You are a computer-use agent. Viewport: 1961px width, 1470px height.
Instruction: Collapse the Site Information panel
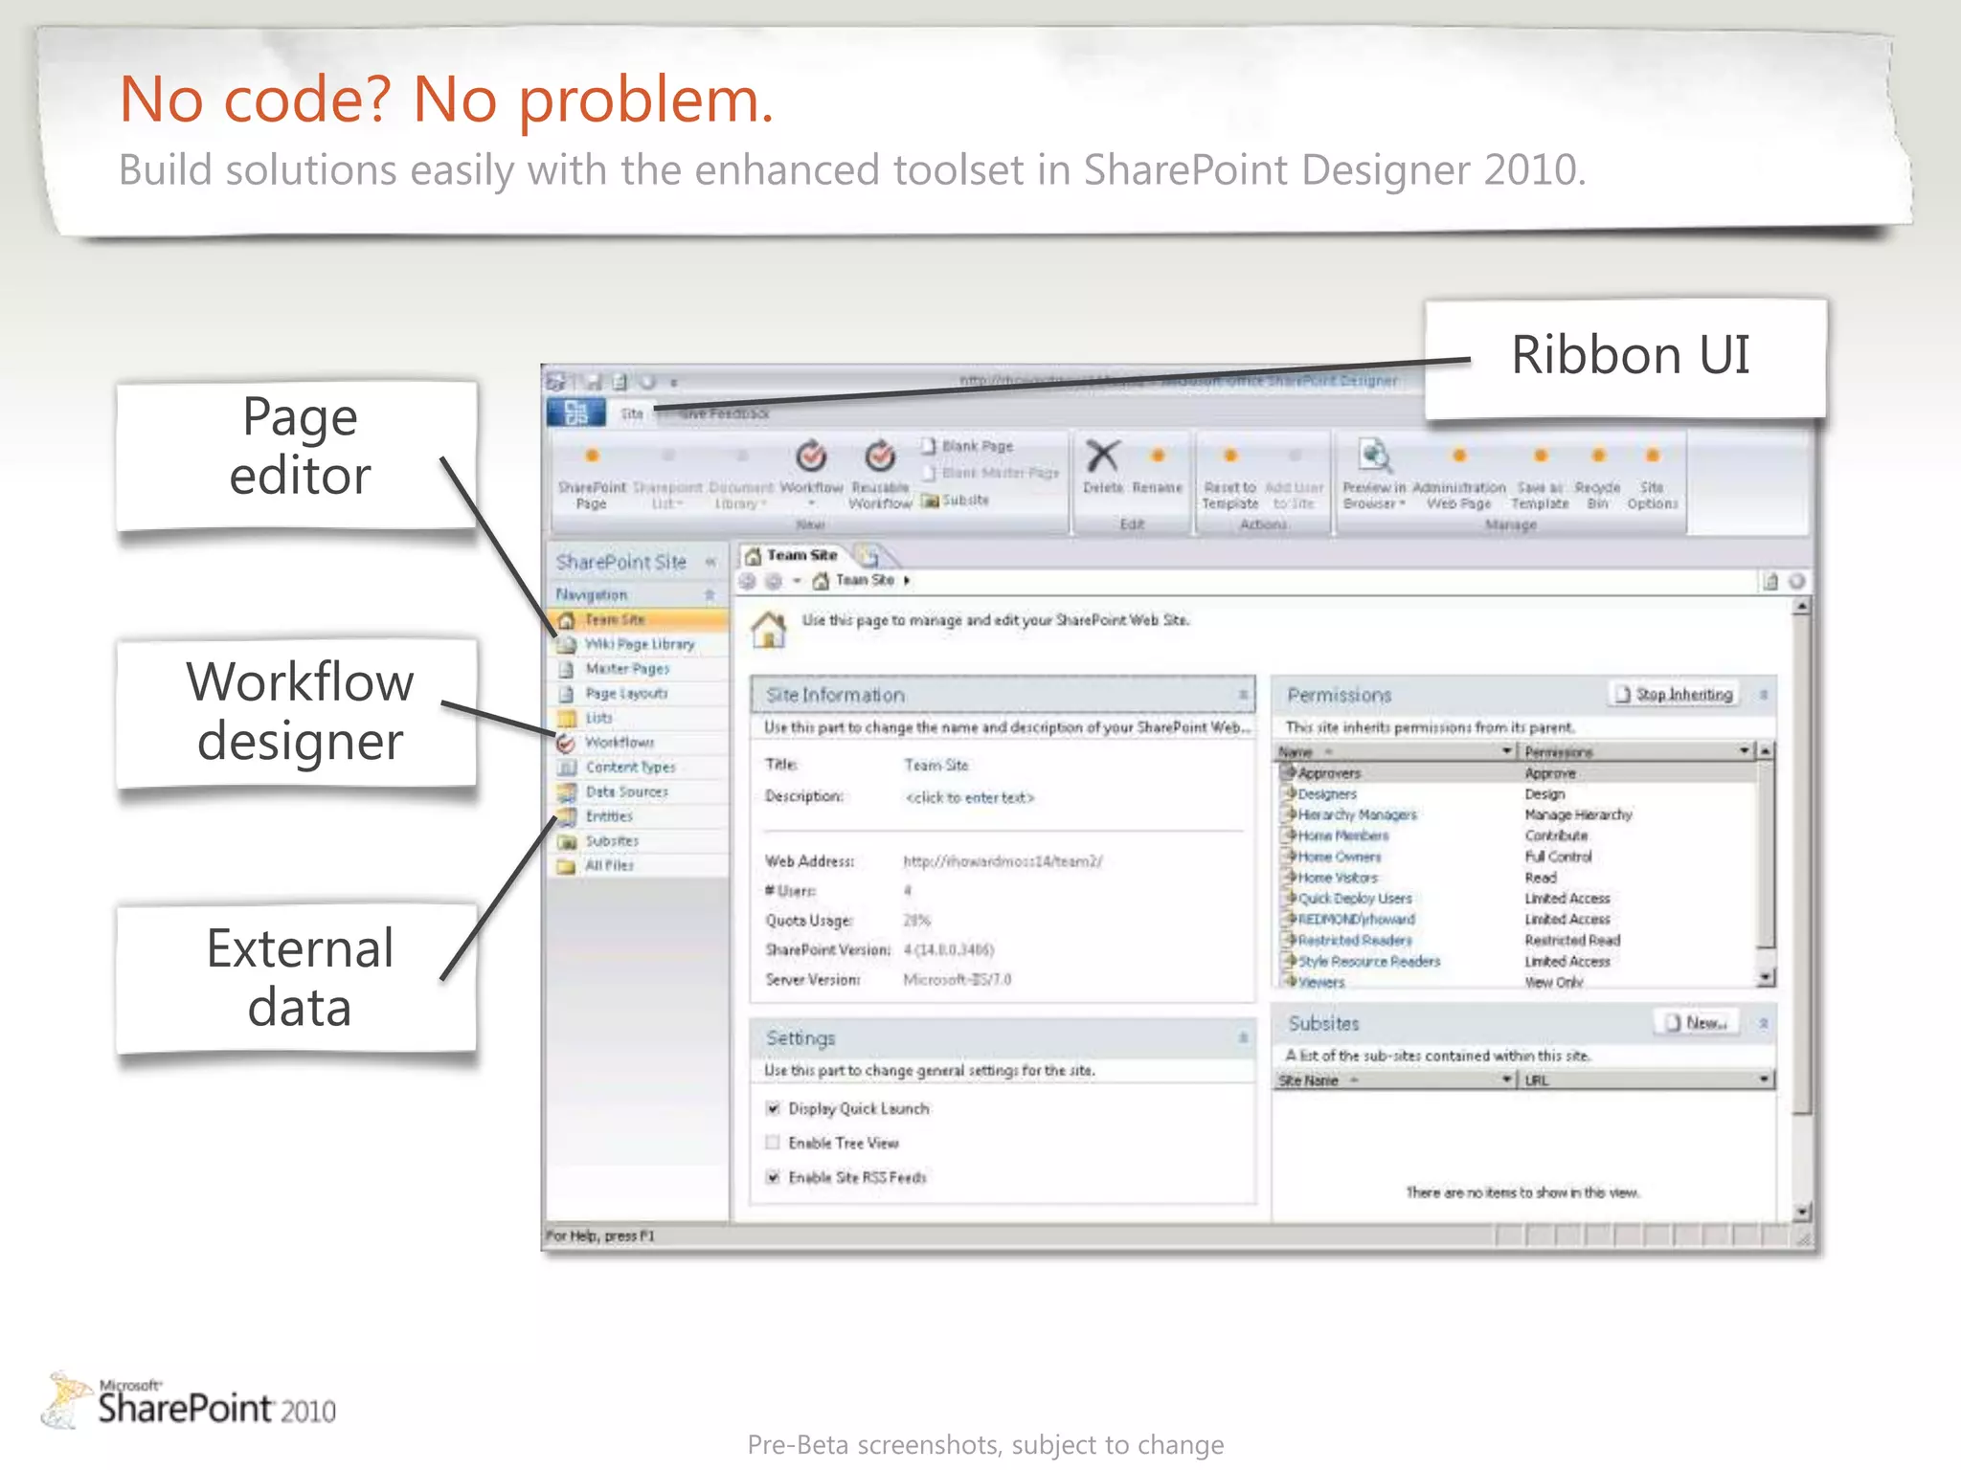[1243, 695]
